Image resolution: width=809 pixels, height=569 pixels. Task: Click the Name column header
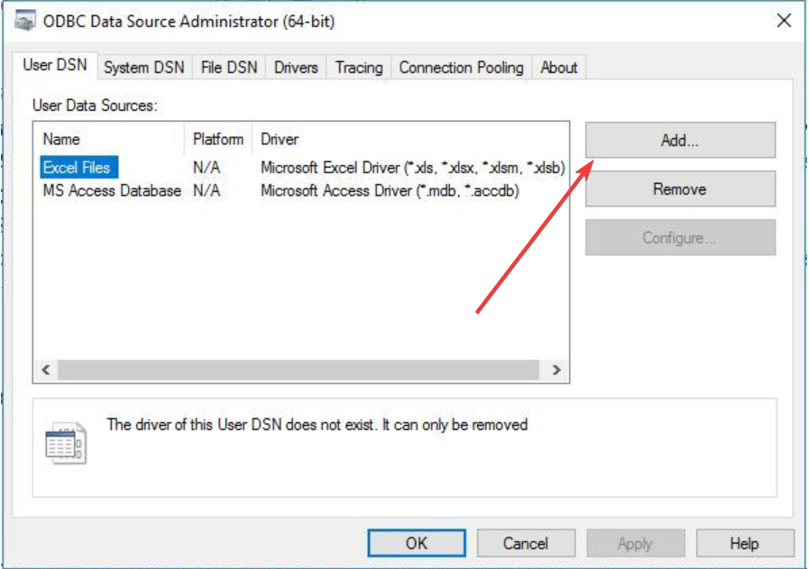click(x=61, y=140)
